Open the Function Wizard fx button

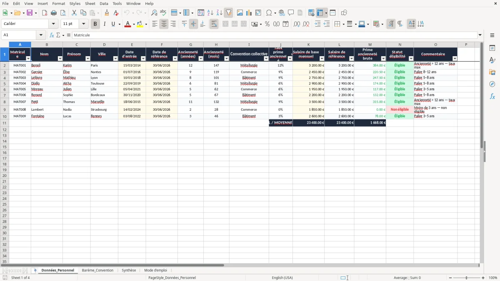[x=52, y=35]
